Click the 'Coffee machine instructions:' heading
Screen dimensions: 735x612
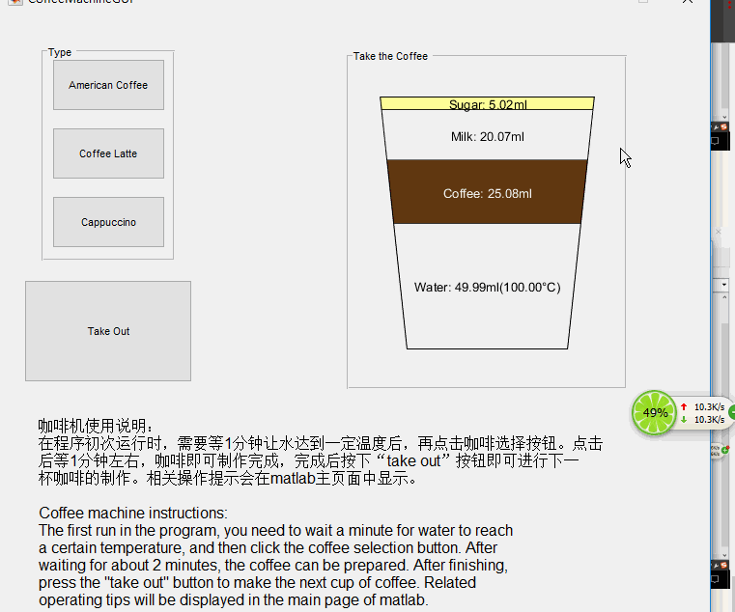point(133,514)
